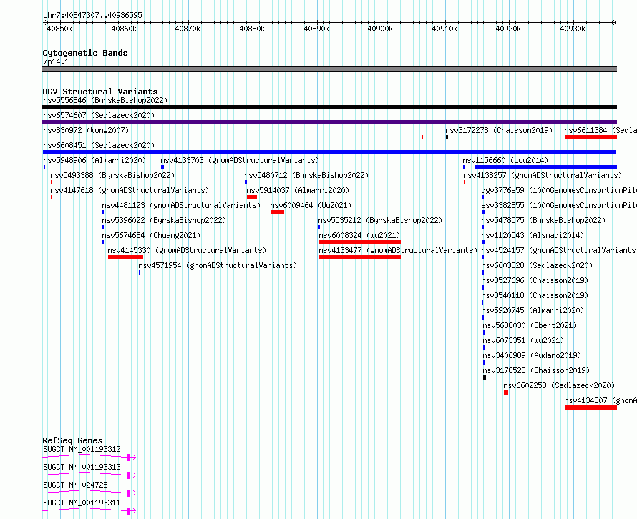Click nsv4147618 (gnomADStructuralVariants) label
Image resolution: width=637 pixels, height=519 pixels.
coord(130,190)
